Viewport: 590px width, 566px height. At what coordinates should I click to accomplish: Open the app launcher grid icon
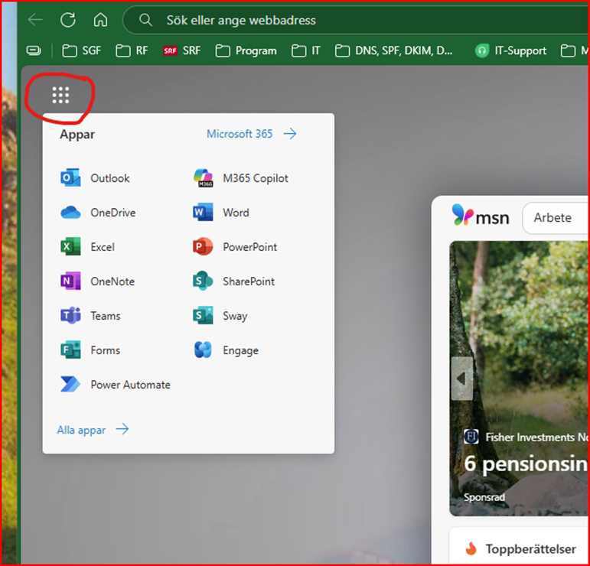(60, 95)
